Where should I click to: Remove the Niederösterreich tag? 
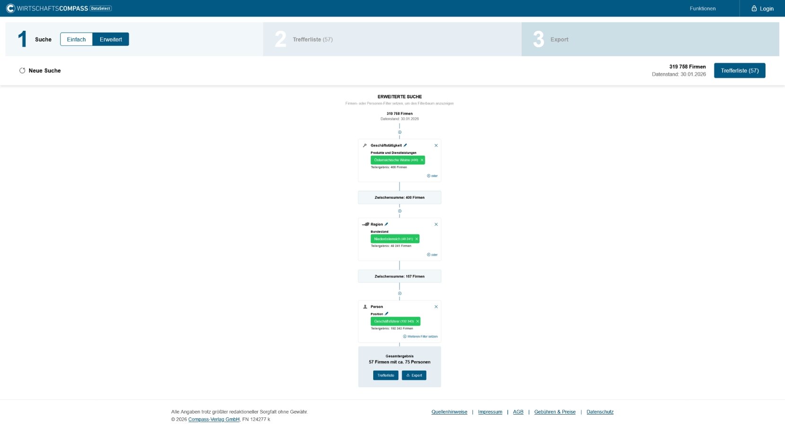[x=417, y=239]
